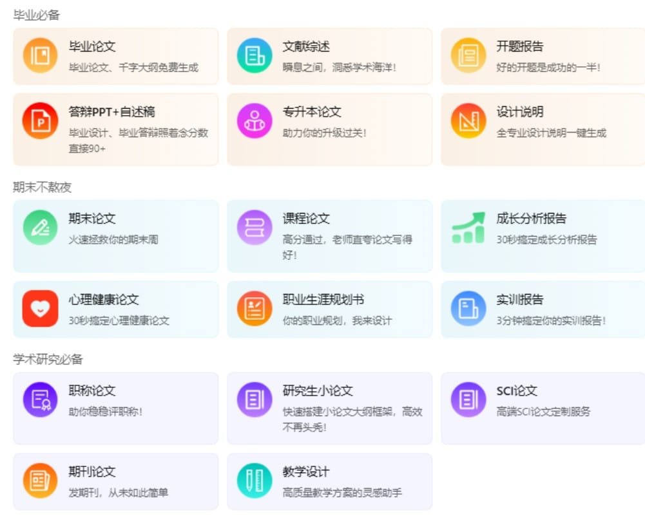Open the 开题报告 card title

click(519, 46)
